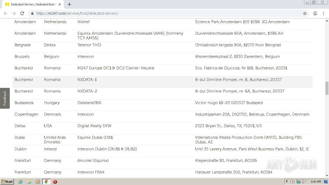Click the Belgrade city cell
Viewport: 329px width, 185px height.
(23, 45)
